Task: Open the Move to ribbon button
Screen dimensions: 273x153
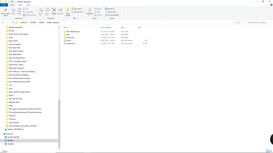Action: tap(41, 12)
